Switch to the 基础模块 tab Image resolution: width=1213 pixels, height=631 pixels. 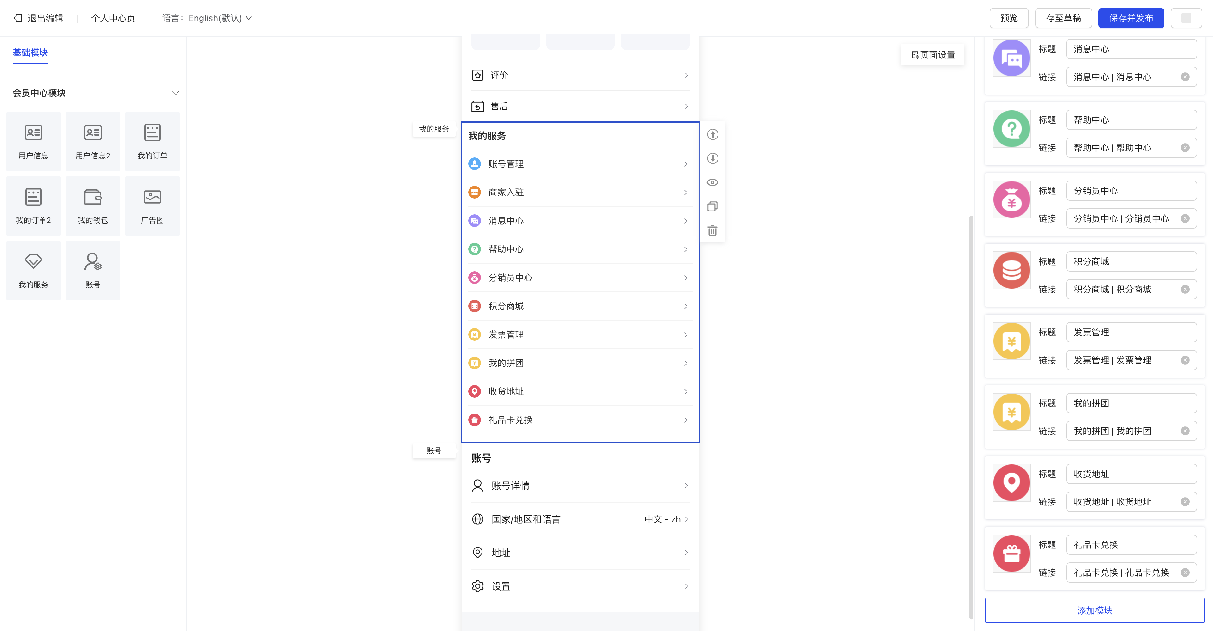coord(30,53)
